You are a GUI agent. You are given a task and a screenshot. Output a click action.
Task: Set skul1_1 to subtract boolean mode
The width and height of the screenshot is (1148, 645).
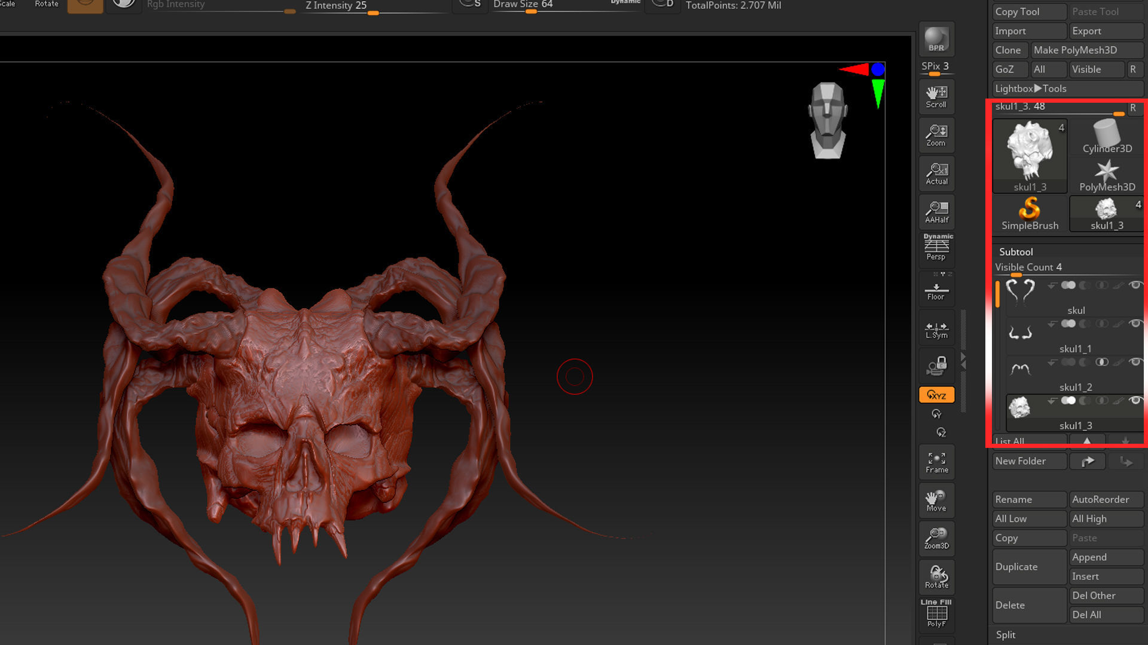(1085, 324)
